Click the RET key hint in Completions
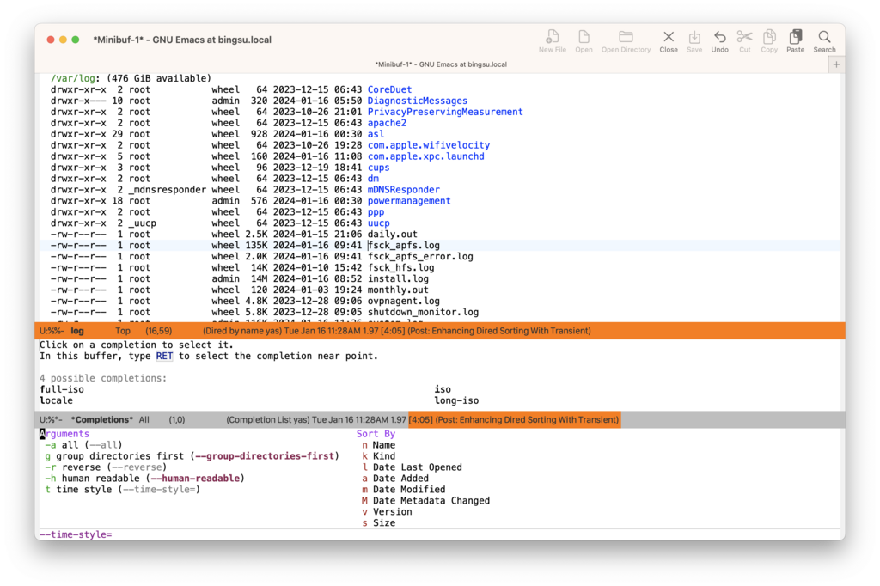This screenshot has height=586, width=880. [x=164, y=357]
